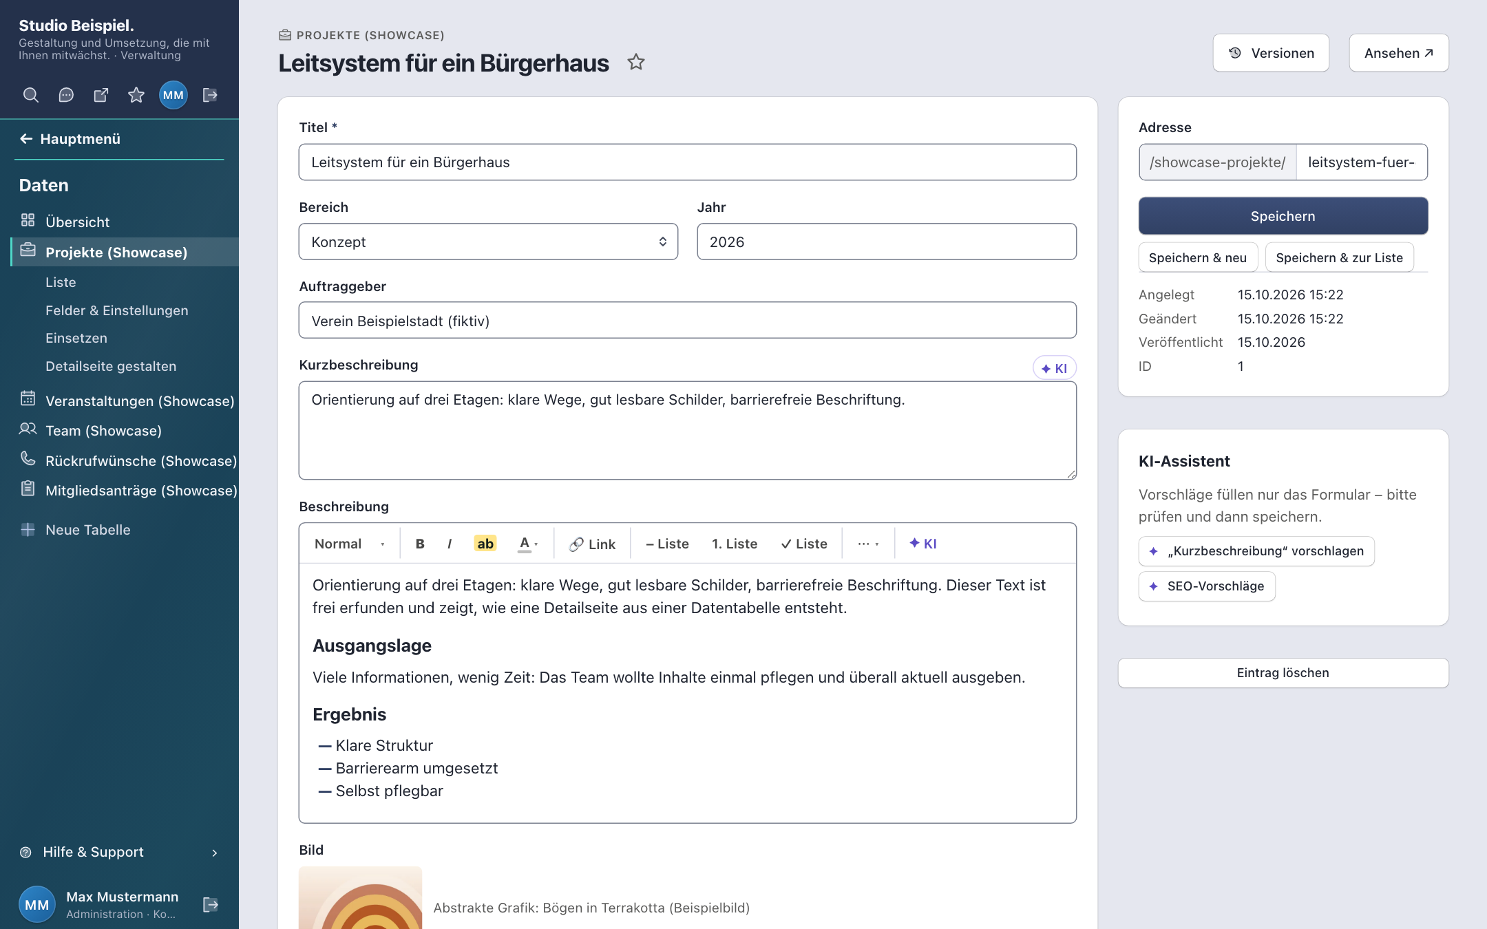Open the Bereich dropdown showing Konzept
The width and height of the screenshot is (1487, 929).
pyautogui.click(x=488, y=242)
